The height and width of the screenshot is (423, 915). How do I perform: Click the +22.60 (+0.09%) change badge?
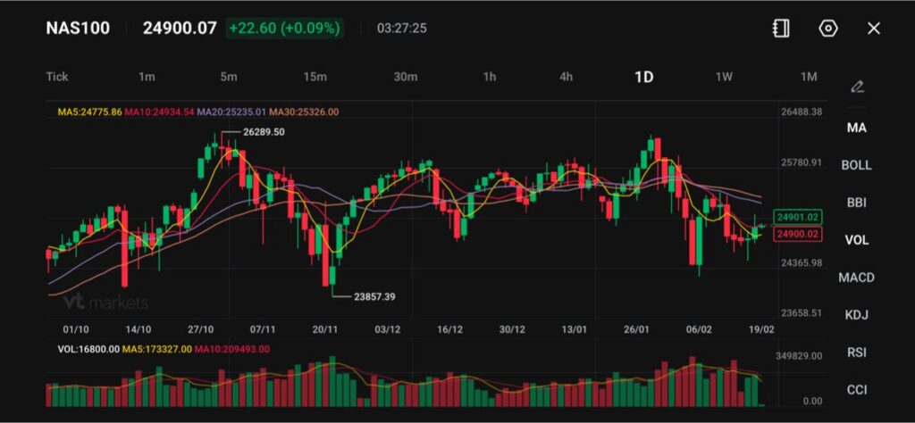[285, 29]
